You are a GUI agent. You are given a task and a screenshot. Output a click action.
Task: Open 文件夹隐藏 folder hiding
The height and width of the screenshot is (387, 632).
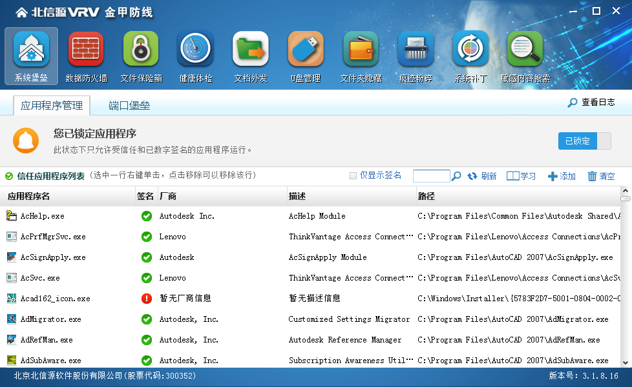tap(361, 56)
